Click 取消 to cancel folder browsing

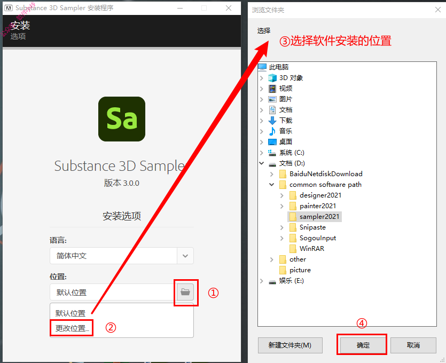[x=413, y=345]
